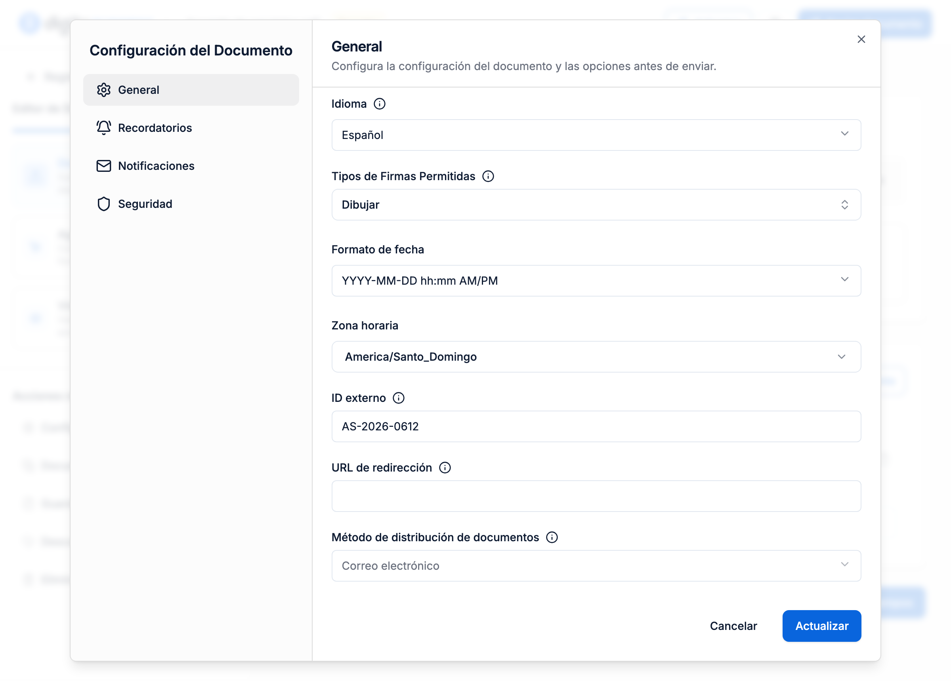Click the chevron in the date format field
951x681 pixels.
click(x=845, y=280)
